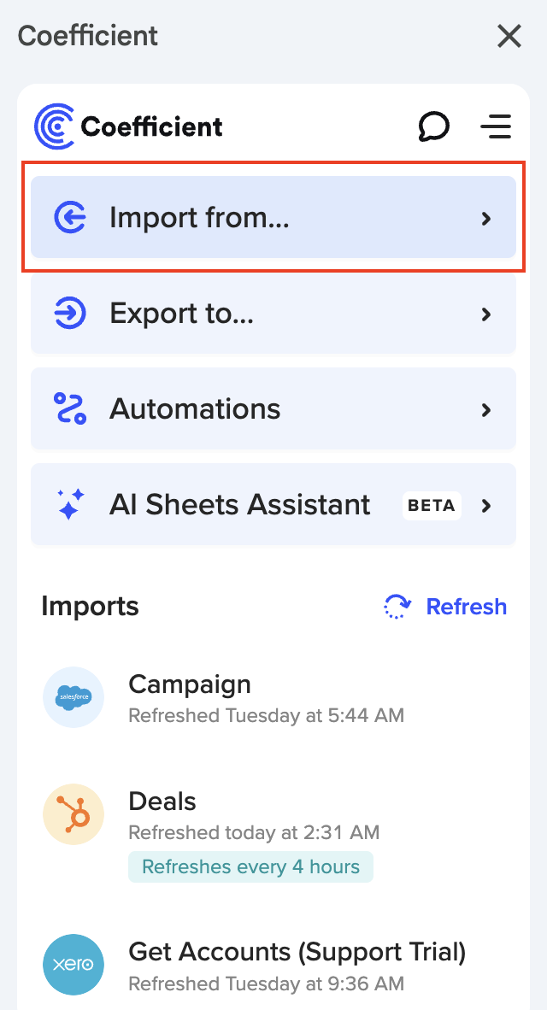Open the chat speech bubble icon

click(434, 126)
